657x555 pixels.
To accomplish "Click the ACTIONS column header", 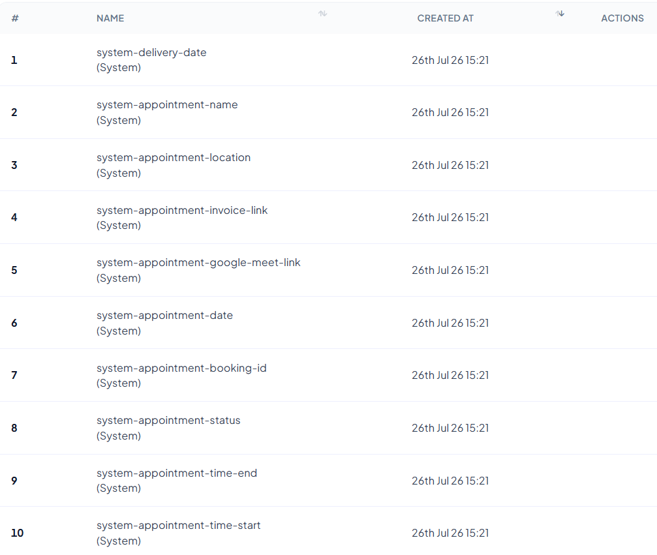I will point(622,18).
